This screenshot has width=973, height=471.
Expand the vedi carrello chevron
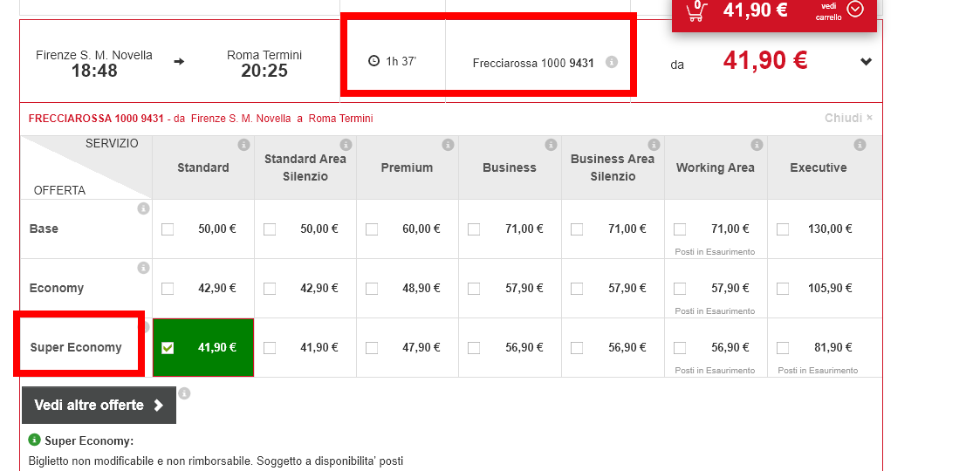[855, 10]
